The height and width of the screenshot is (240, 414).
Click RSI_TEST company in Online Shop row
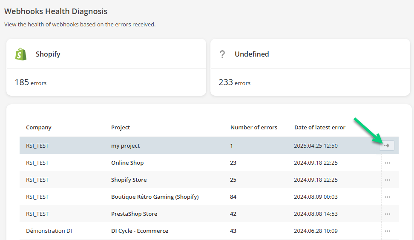click(x=37, y=163)
